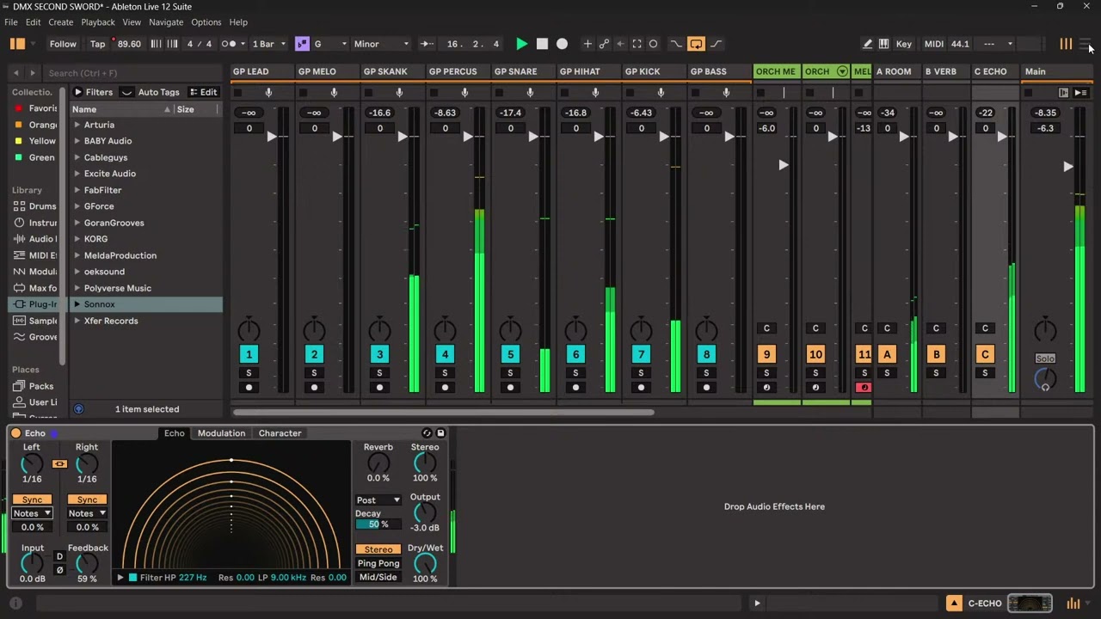Toggle the loop switch icon
Viewport: 1101px width, 619px height.
tap(696, 44)
